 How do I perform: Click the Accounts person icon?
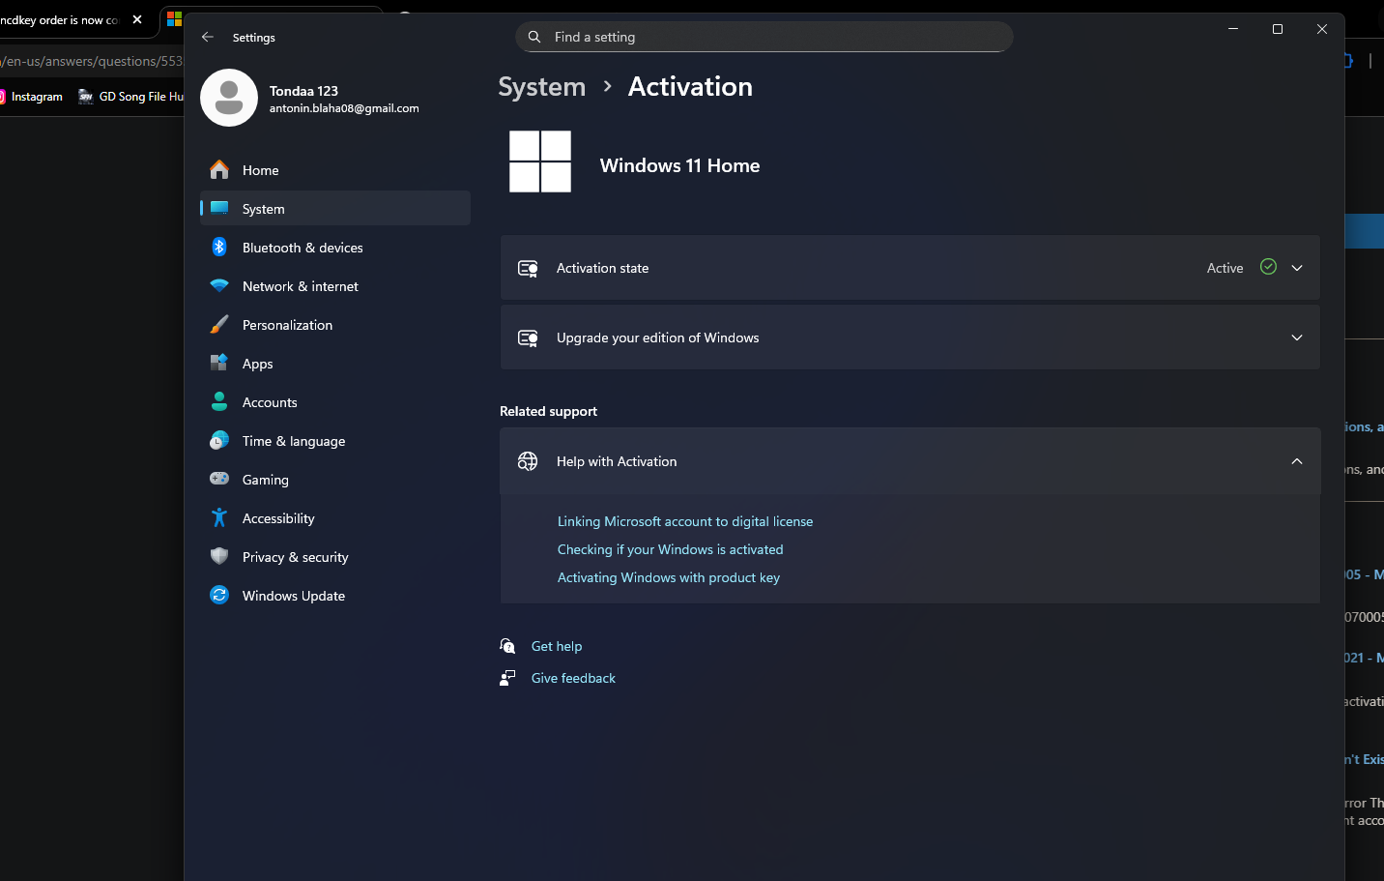click(219, 401)
